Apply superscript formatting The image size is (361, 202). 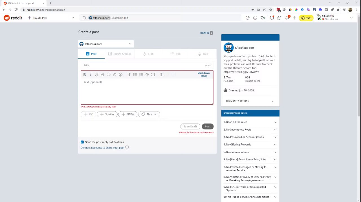(115, 75)
